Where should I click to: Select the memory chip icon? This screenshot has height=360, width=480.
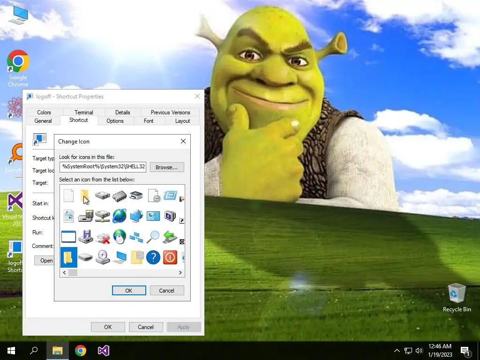coord(120,196)
